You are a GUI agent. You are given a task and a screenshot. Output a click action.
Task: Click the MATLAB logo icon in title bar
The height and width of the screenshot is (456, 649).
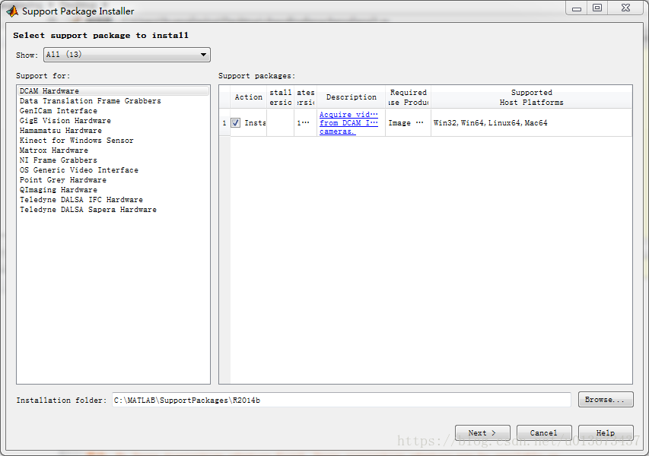pyautogui.click(x=12, y=11)
